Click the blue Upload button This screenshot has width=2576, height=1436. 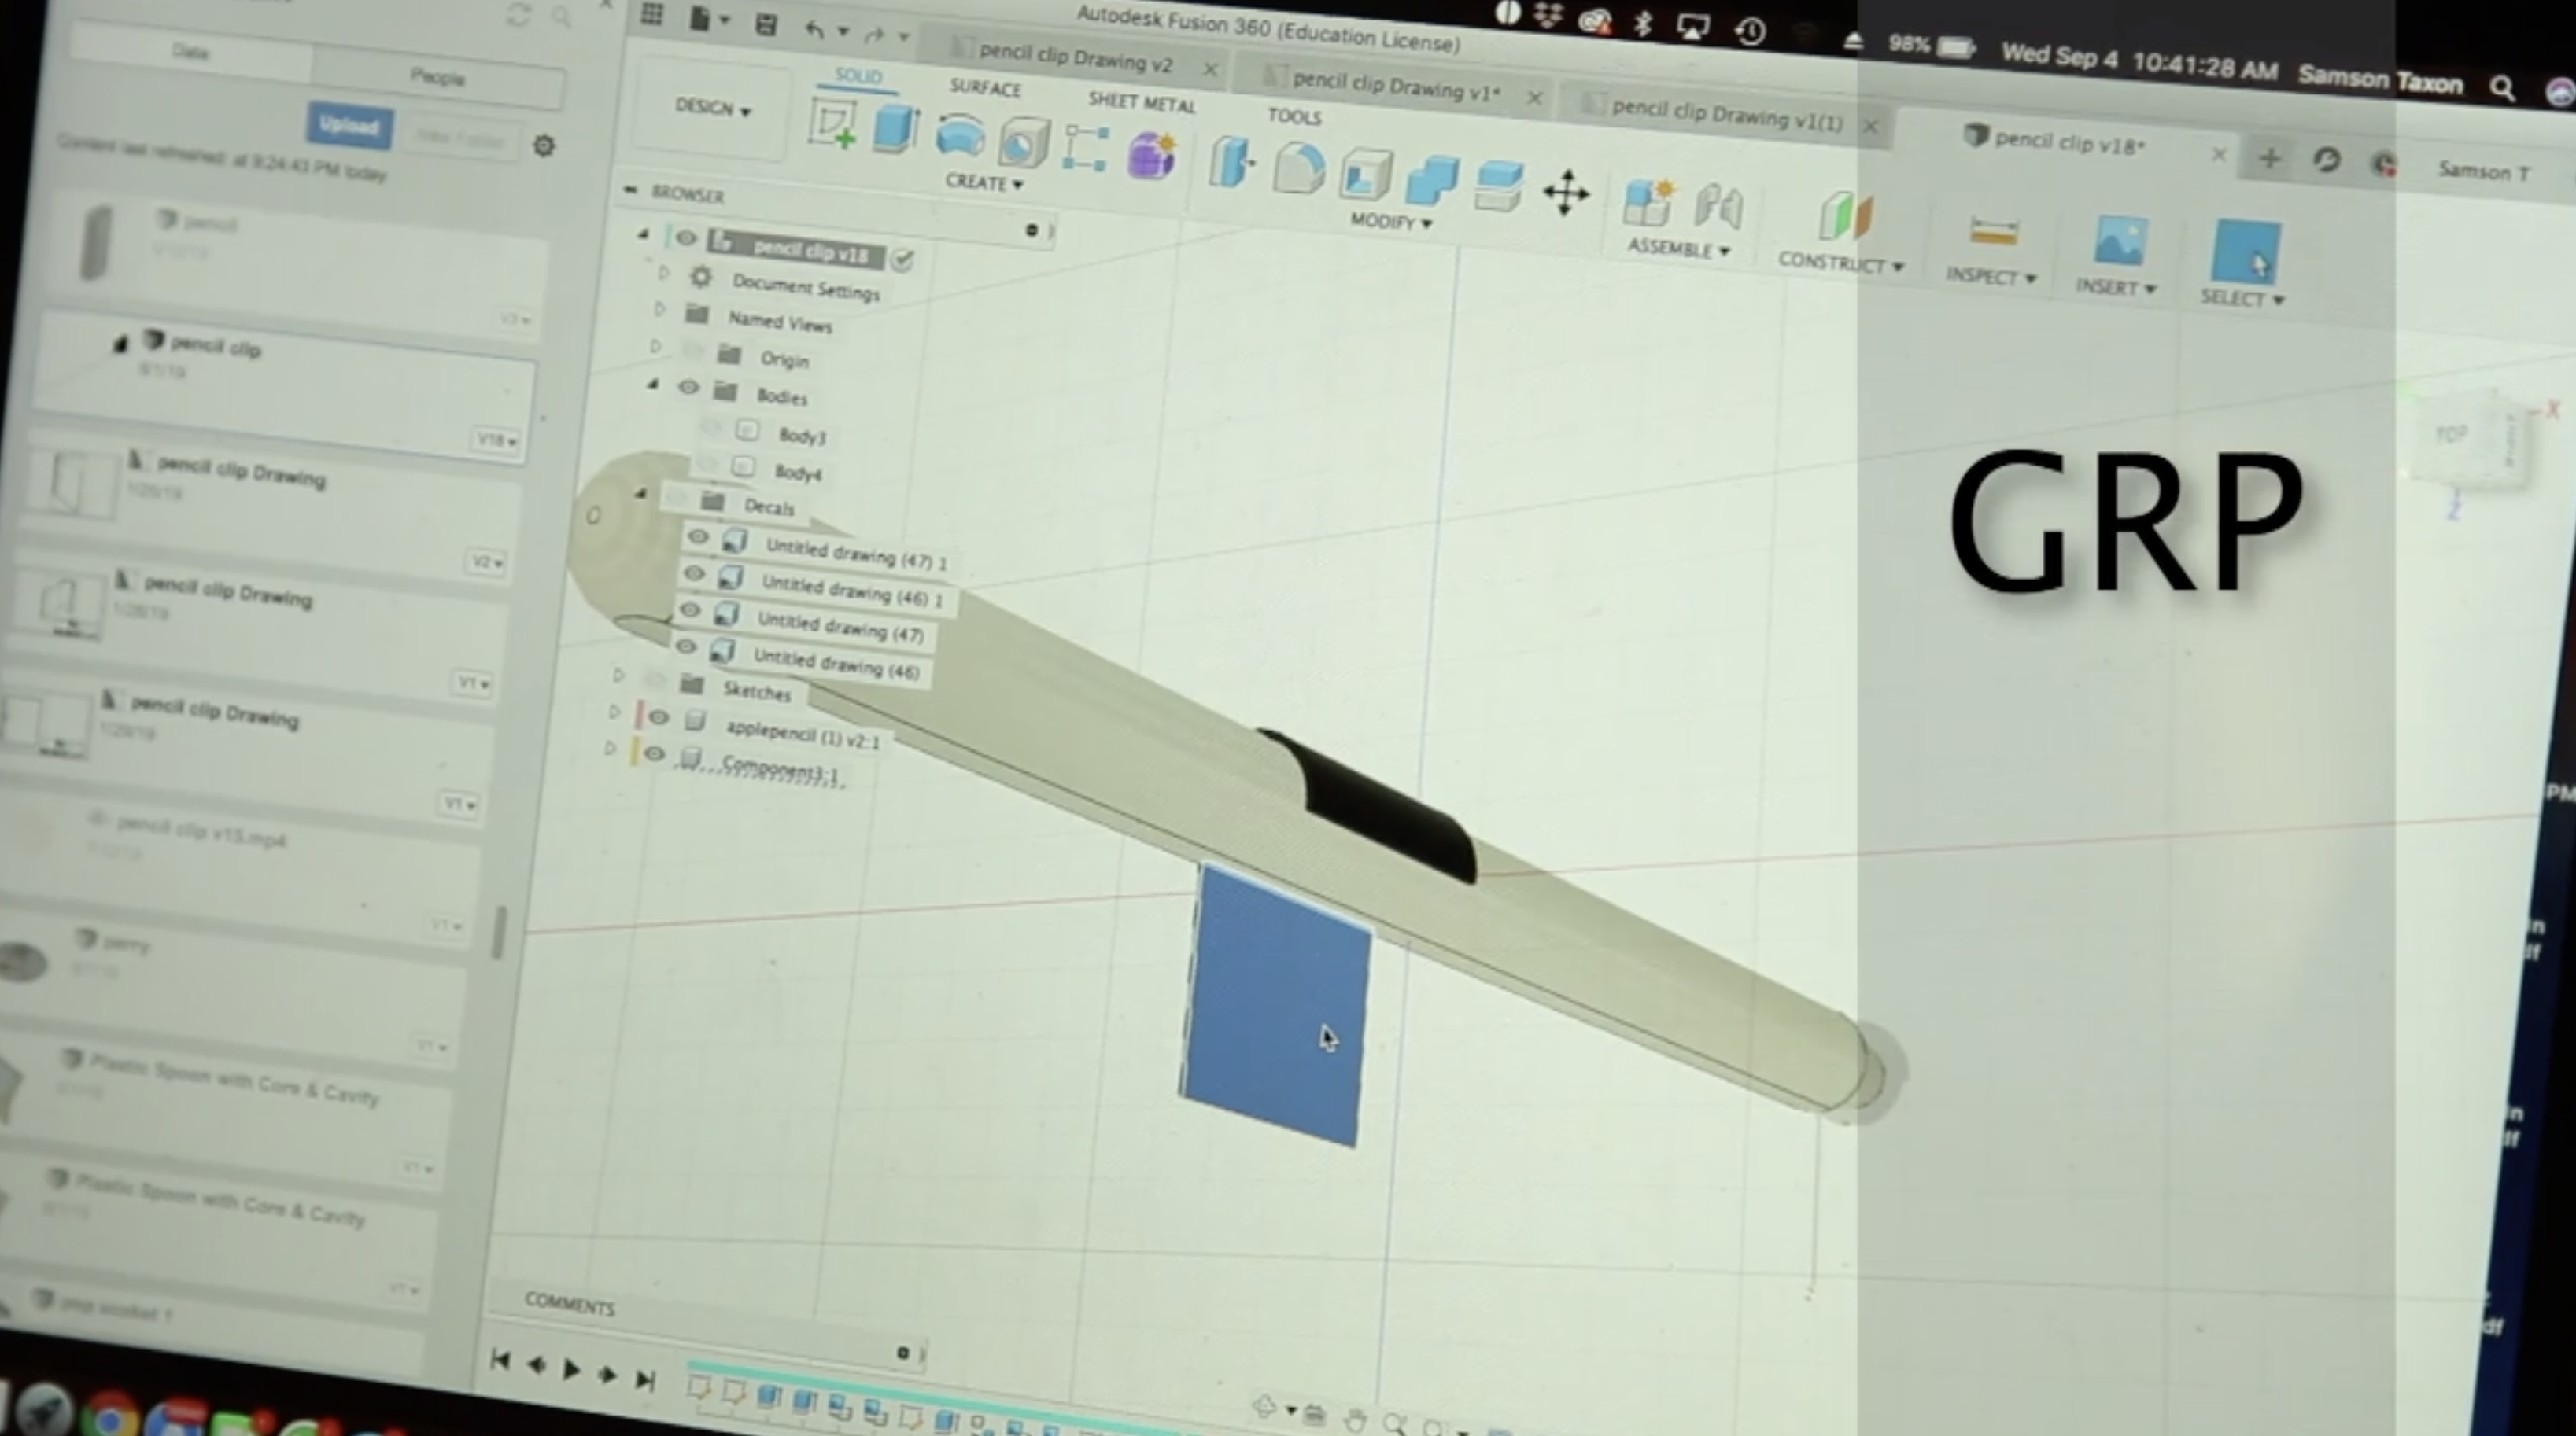349,127
